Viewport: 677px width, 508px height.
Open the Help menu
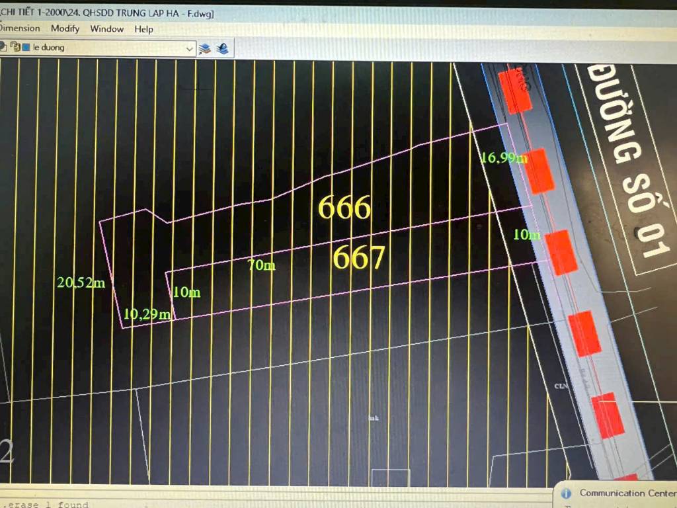point(143,28)
